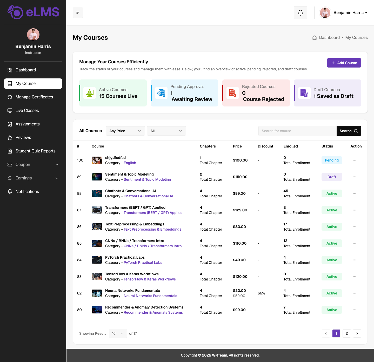Expand the Coupon sidebar menu
Viewport: 374px width, 362px height.
[x=33, y=165]
